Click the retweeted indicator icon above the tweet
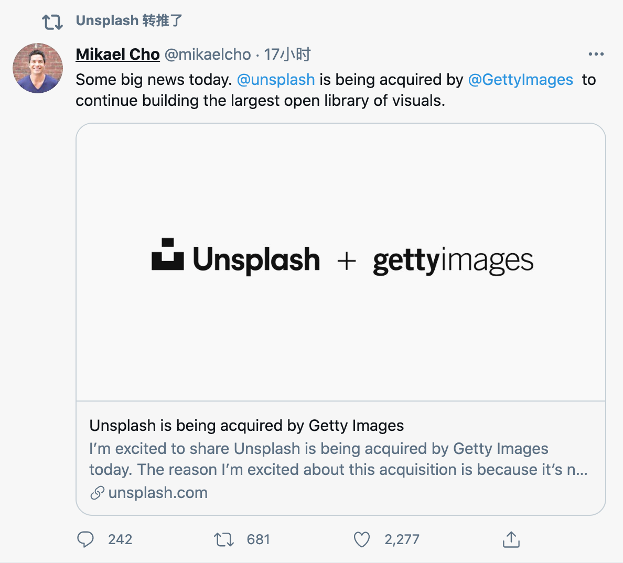The width and height of the screenshot is (623, 563). tap(52, 22)
